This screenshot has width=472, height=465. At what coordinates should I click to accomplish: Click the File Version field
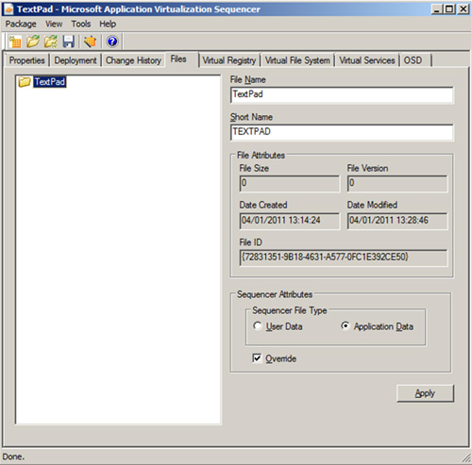[x=397, y=183]
